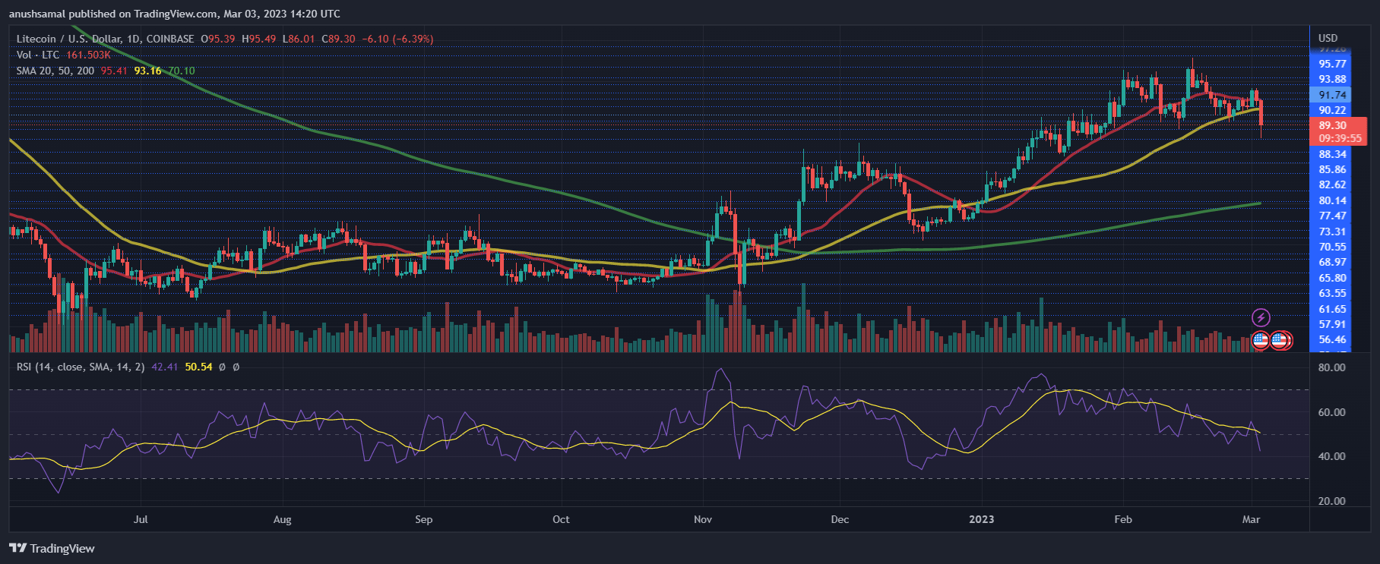Click the 95.77 price axis label

tap(1332, 64)
